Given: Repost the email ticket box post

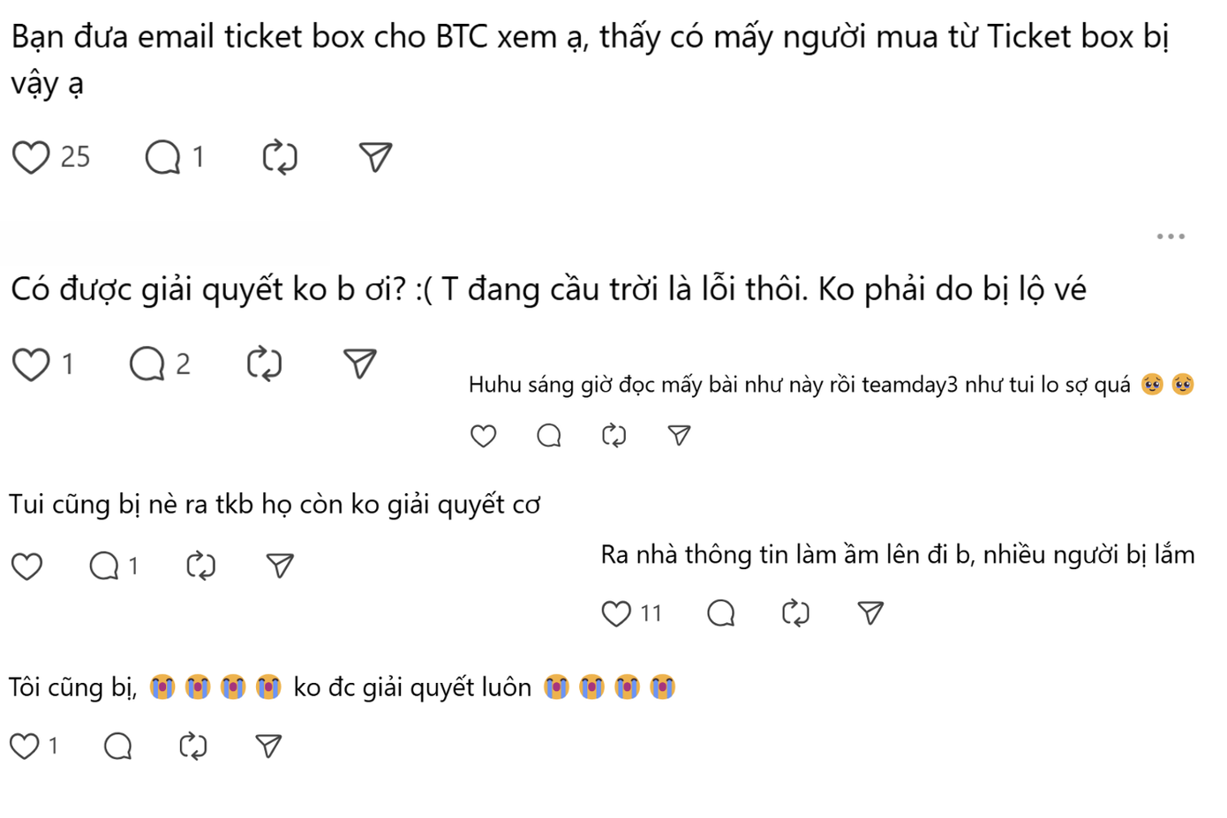Looking at the screenshot, I should click(280, 156).
